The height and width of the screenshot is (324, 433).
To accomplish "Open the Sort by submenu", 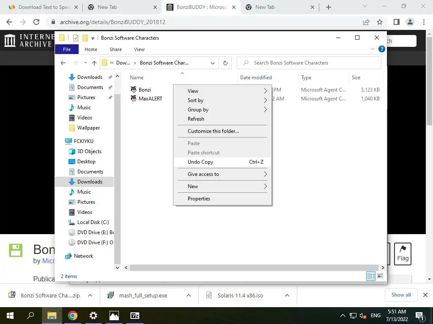I will click(222, 100).
